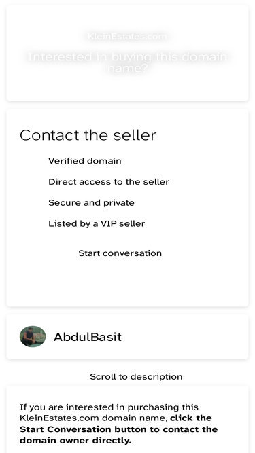255x453 pixels.
Task: Click bold 'domain owner directly.' text
Action: coord(75,441)
